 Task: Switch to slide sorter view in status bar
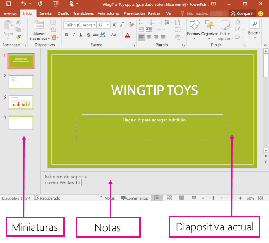169,198
